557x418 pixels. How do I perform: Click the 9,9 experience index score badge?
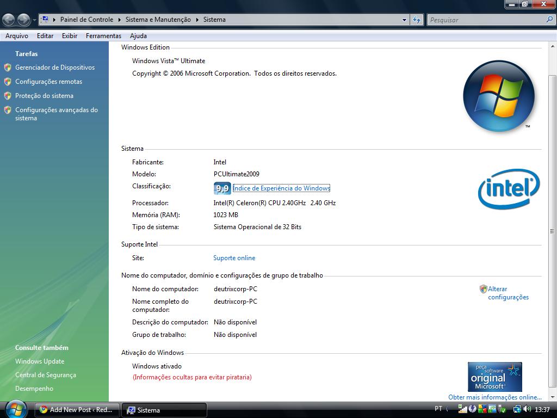click(x=222, y=188)
